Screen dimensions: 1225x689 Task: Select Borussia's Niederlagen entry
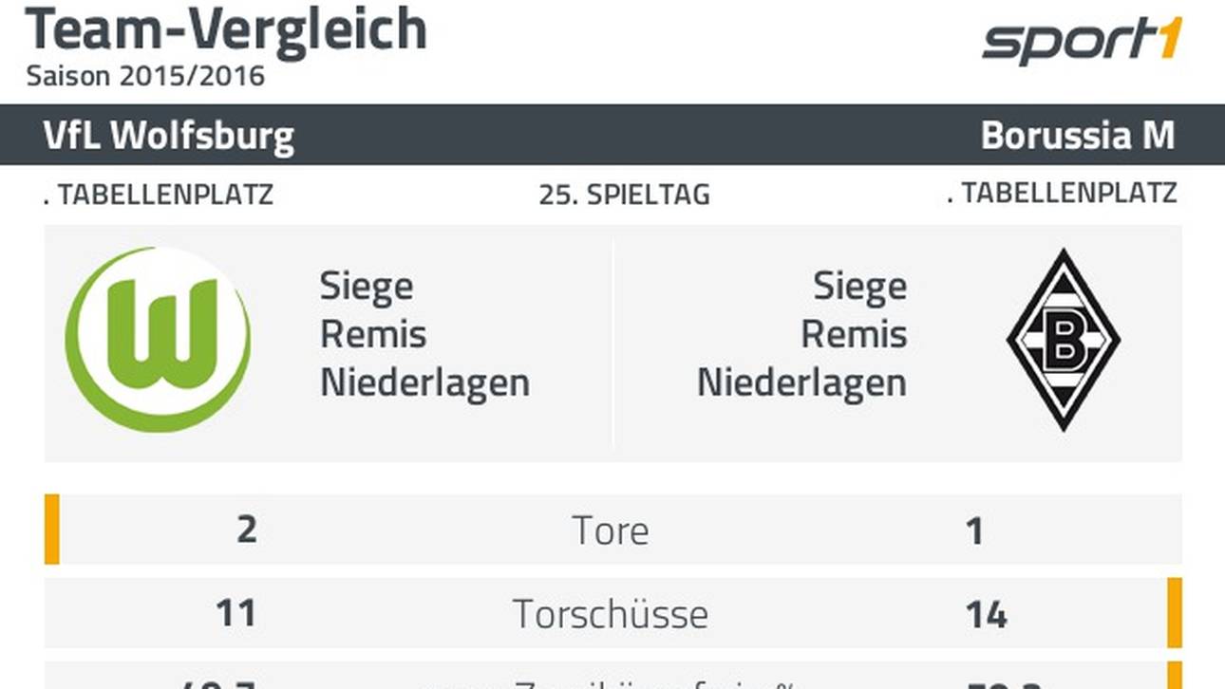pos(801,383)
